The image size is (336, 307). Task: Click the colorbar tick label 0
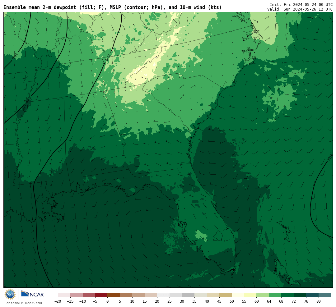(108, 301)
